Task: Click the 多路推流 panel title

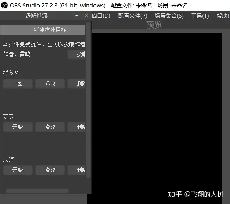Action: click(36, 15)
